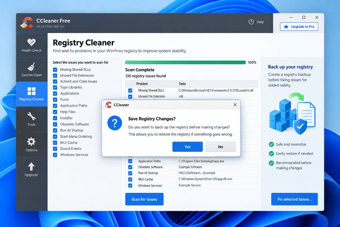Viewport: 340px width, 227px height.
Task: Click No in the backup dialog
Action: pos(221,147)
